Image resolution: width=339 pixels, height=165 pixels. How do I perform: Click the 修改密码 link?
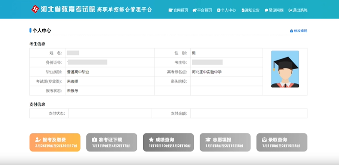pyautogui.click(x=301, y=31)
